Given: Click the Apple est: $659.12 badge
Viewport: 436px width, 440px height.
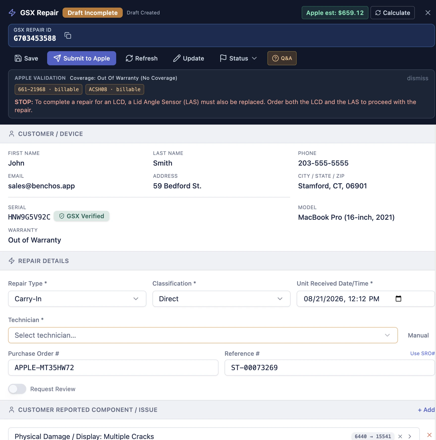Looking at the screenshot, I should click(x=335, y=13).
